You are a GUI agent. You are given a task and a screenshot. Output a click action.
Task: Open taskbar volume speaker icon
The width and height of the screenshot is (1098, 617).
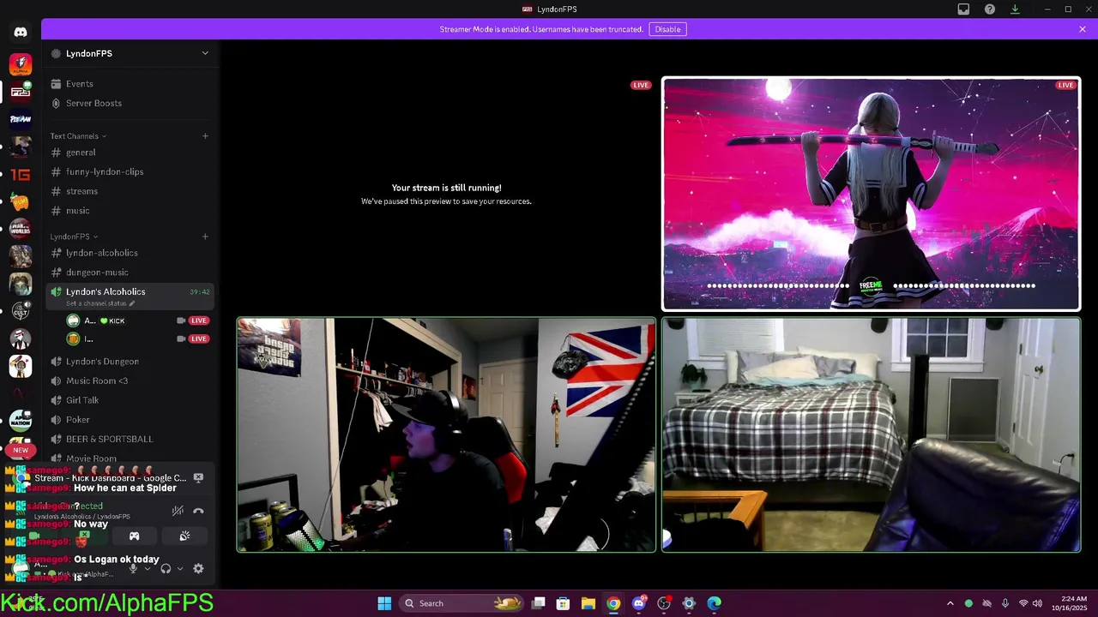pyautogui.click(x=1037, y=603)
